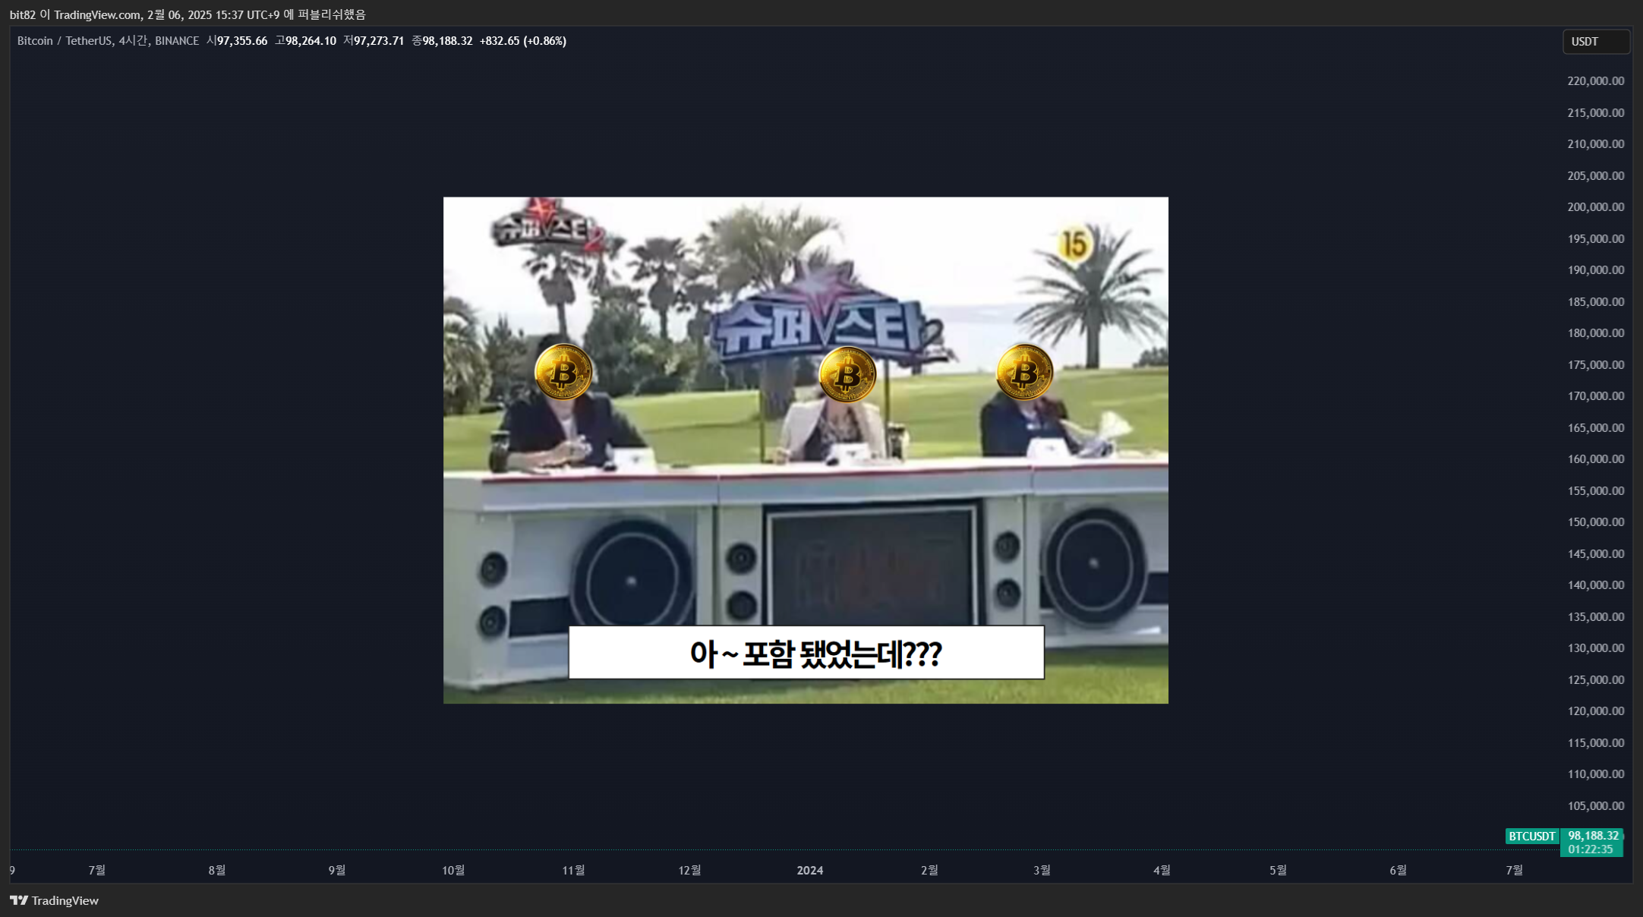The height and width of the screenshot is (917, 1643).
Task: Click the 98,188.32 current price label
Action: [1593, 836]
